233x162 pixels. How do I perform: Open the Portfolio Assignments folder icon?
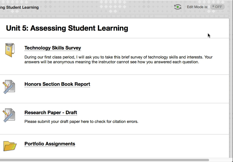pyautogui.click(x=10, y=146)
